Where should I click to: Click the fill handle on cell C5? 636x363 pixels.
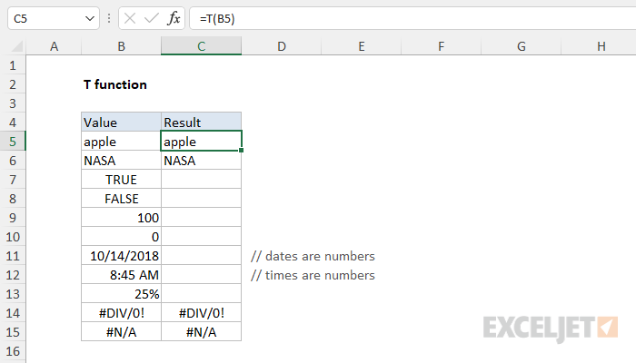pos(242,151)
